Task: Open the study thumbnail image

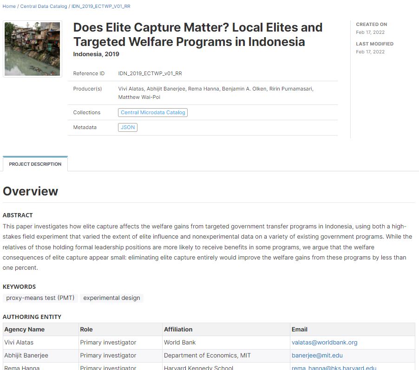Action: 32,49
